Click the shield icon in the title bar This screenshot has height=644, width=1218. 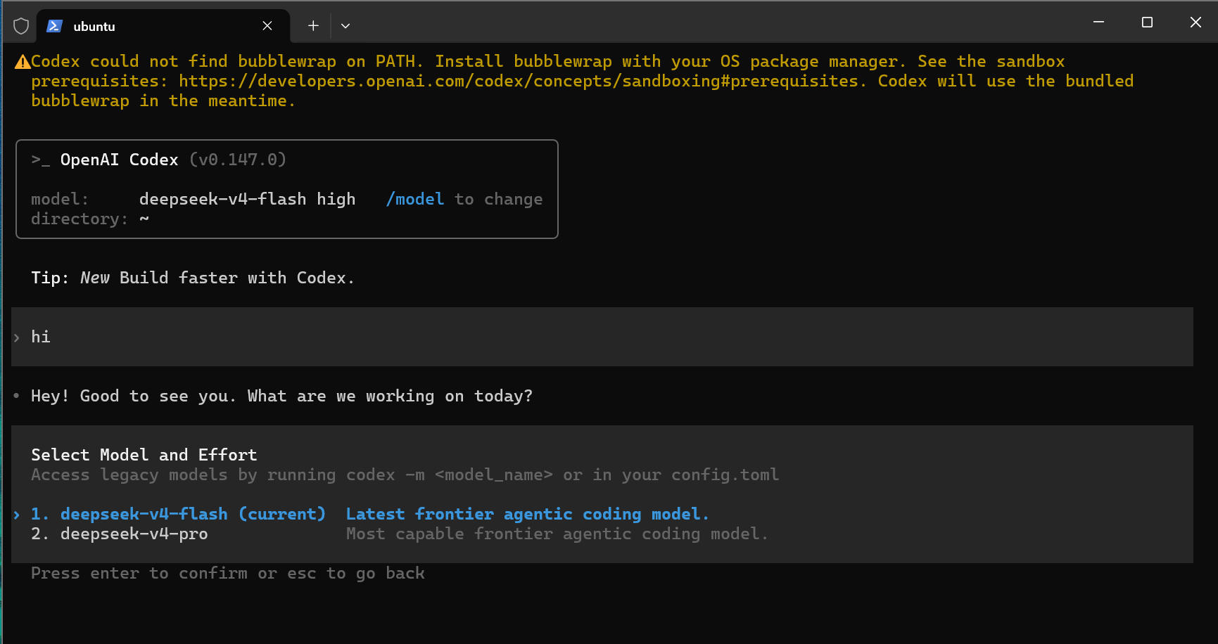pos(21,26)
